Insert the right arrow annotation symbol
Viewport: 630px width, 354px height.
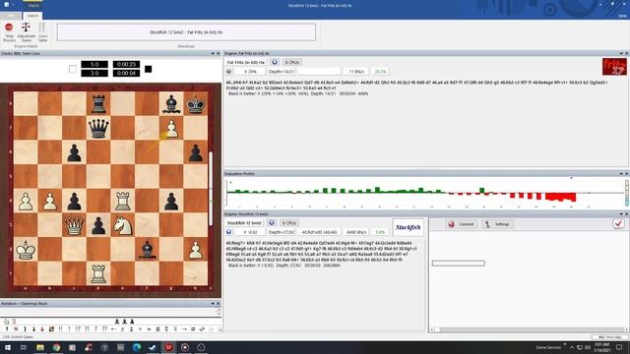tap(184, 328)
